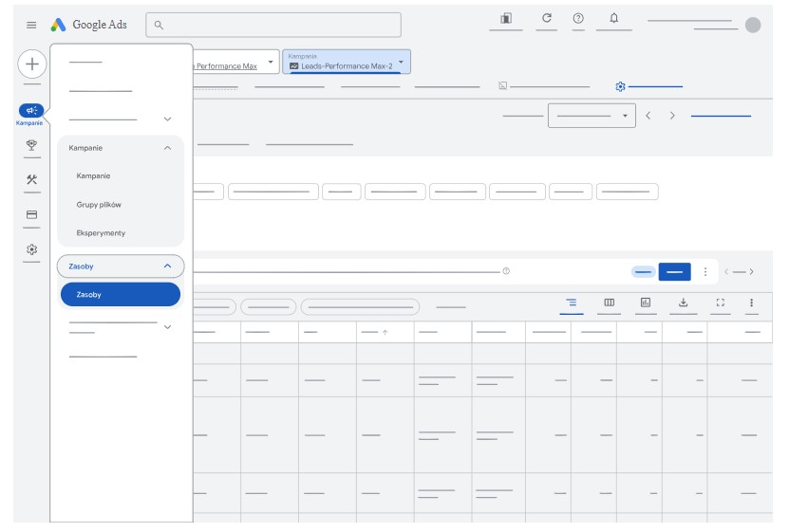Click the refresh icon in top bar

[546, 19]
